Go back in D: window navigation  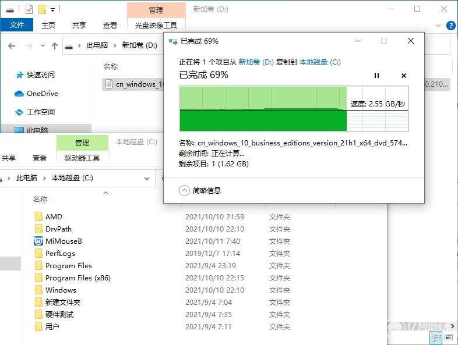pyautogui.click(x=12, y=46)
